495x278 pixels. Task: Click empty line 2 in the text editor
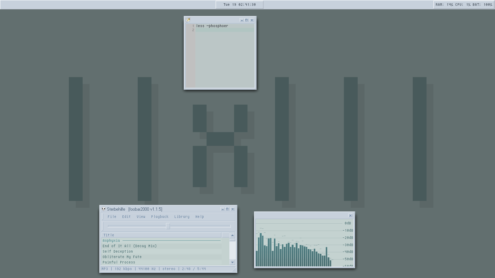pyautogui.click(x=225, y=30)
